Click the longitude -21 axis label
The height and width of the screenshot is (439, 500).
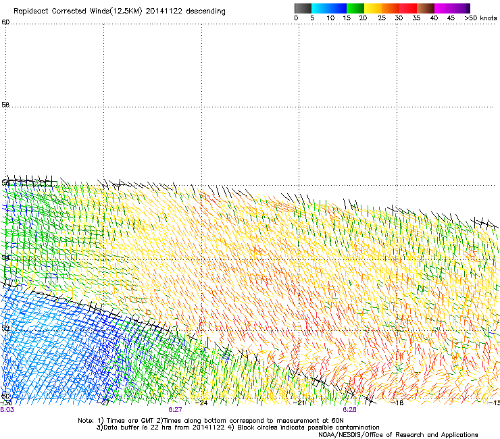tap(300, 403)
